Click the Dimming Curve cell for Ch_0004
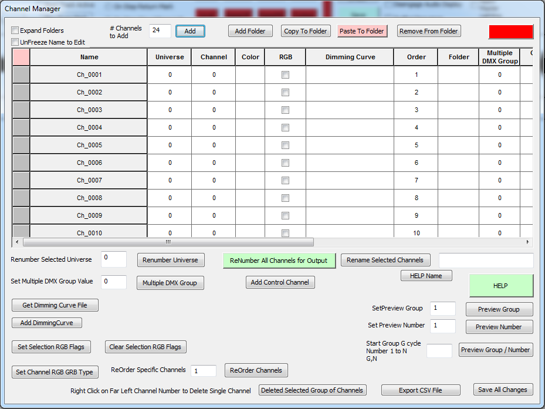Viewport: 545px width, 409px height. click(x=350, y=128)
